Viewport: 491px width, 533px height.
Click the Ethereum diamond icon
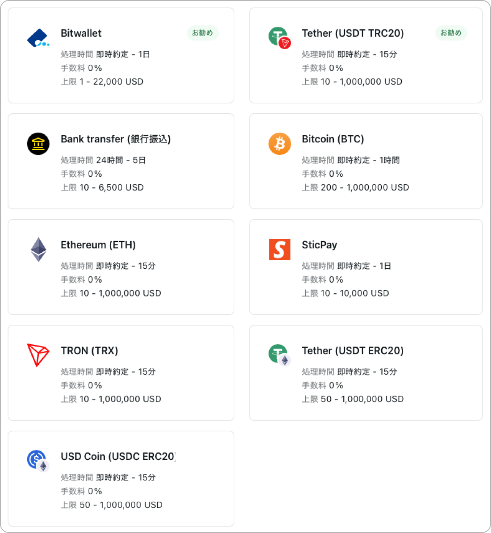pos(38,250)
